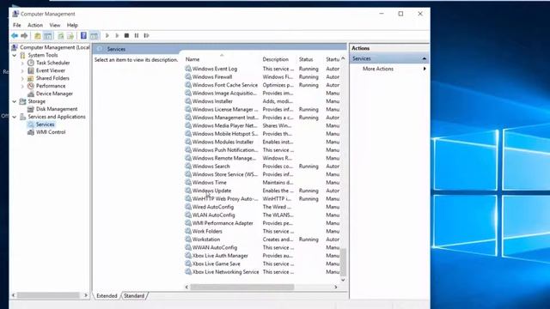Select WMI Control in tree
The image size is (550, 309).
[51, 132]
